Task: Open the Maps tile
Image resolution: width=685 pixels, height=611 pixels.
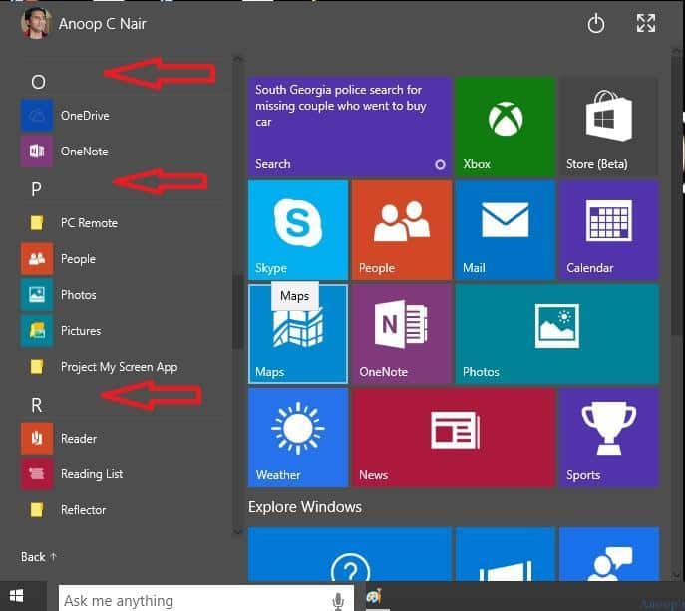Action: point(298,334)
